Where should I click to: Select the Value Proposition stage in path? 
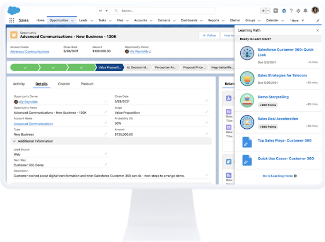click(109, 67)
